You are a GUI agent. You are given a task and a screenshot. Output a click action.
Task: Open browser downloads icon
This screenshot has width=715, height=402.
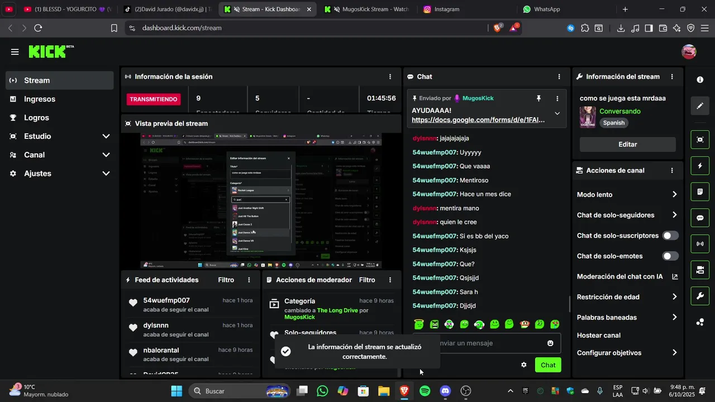coord(621,28)
